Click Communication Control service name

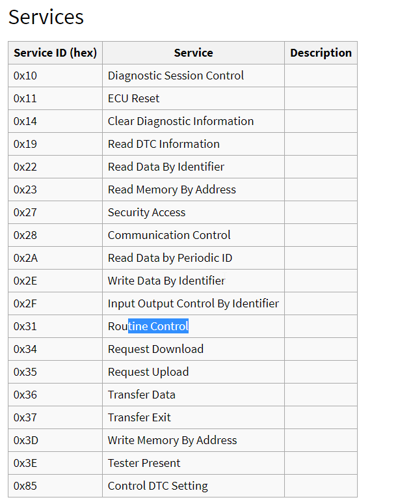pyautogui.click(x=169, y=235)
